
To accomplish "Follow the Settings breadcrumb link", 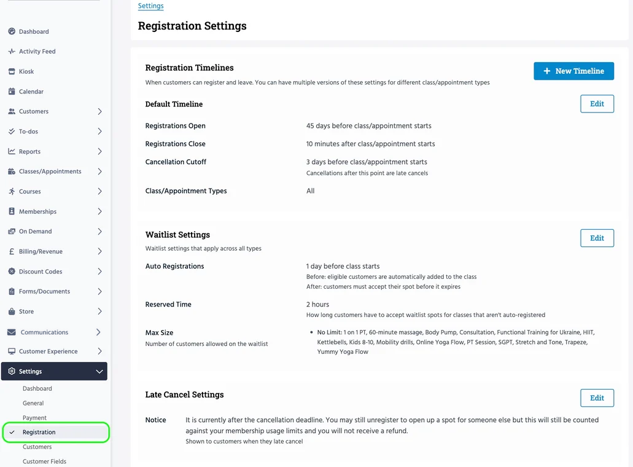I will (150, 6).
